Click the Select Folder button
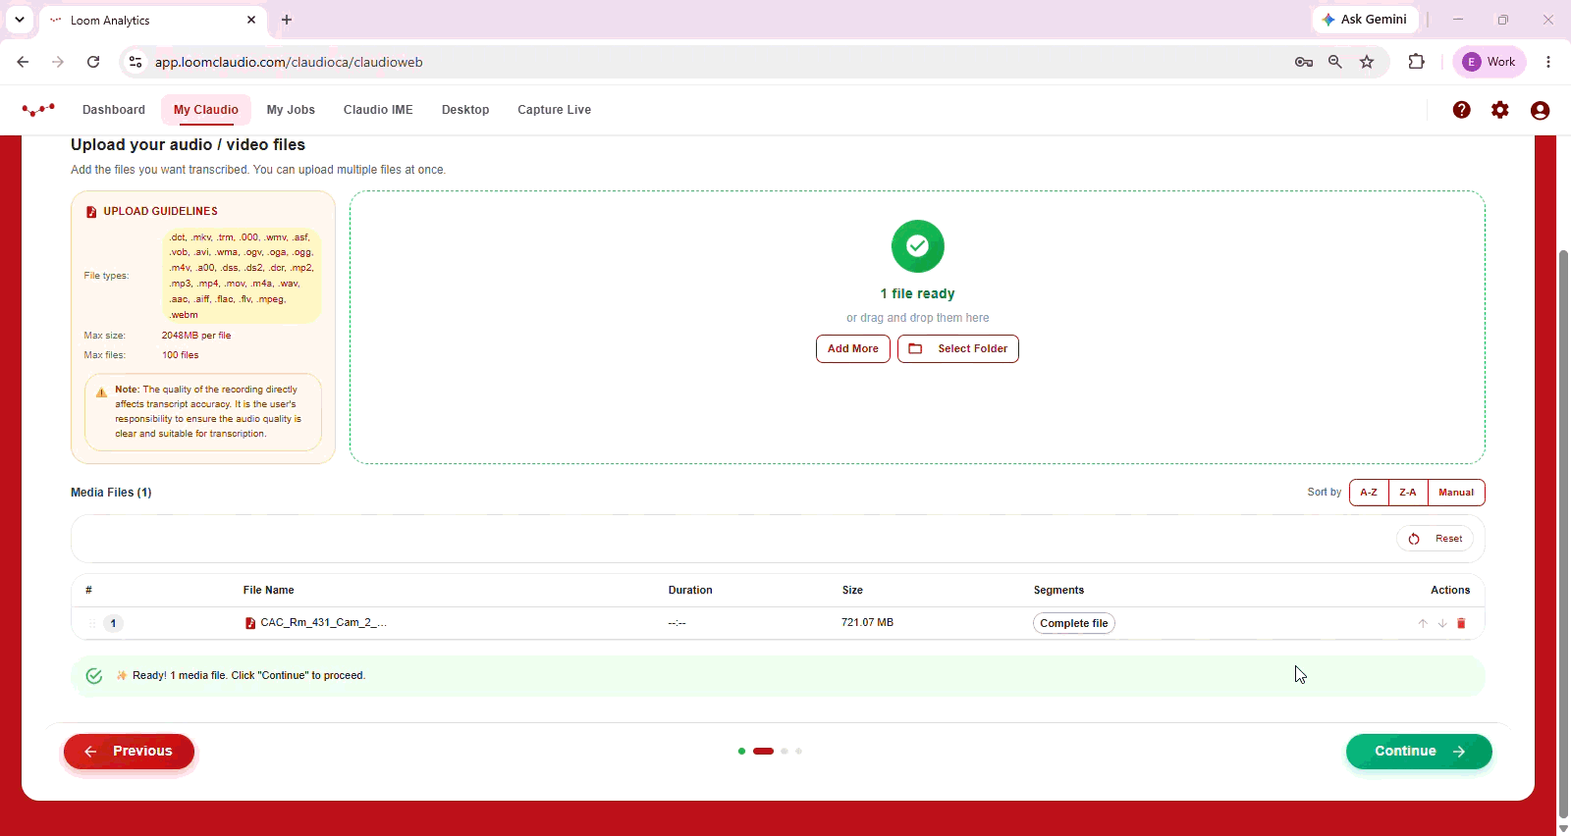 click(958, 349)
